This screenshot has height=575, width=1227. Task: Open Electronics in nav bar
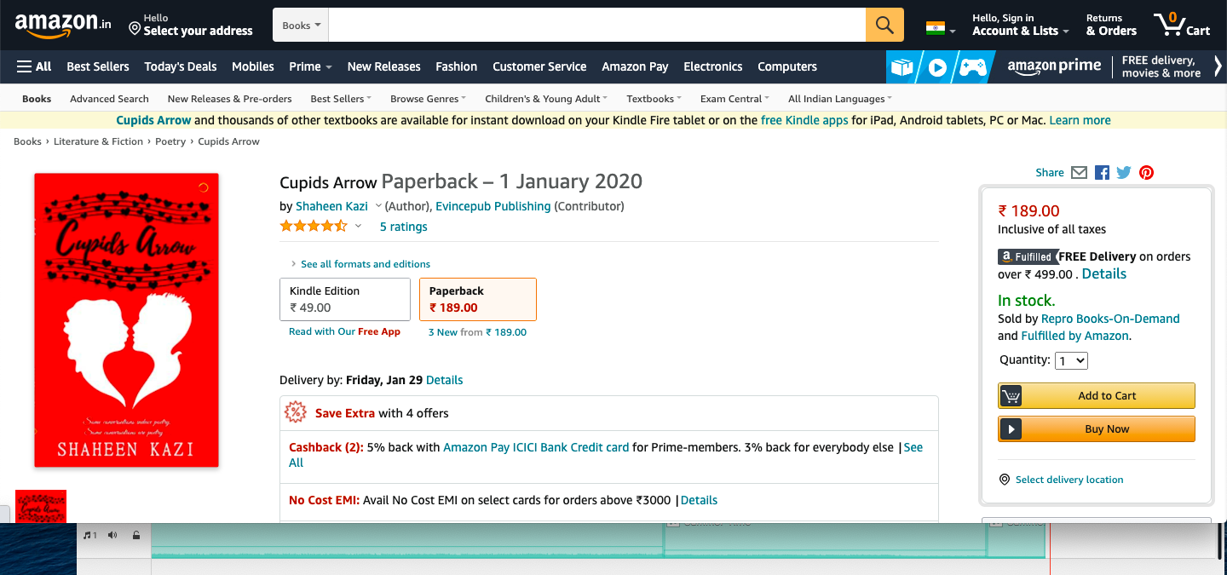click(x=713, y=66)
